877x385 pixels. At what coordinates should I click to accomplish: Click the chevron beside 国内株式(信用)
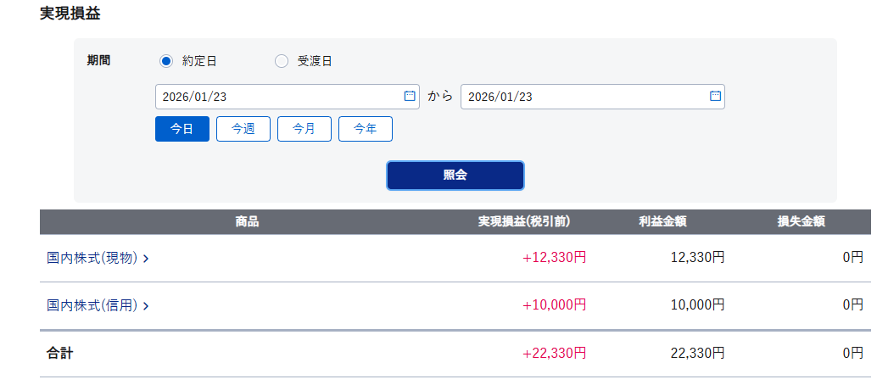click(146, 305)
